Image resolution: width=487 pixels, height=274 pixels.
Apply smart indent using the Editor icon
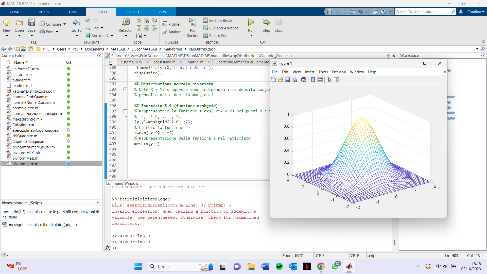[x=139, y=28]
